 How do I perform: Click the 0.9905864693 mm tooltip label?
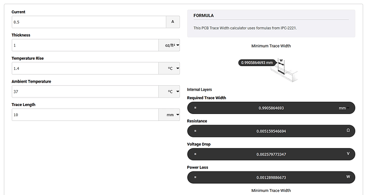point(257,62)
